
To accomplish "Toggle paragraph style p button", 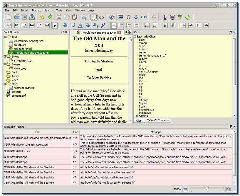I will tap(55, 25).
